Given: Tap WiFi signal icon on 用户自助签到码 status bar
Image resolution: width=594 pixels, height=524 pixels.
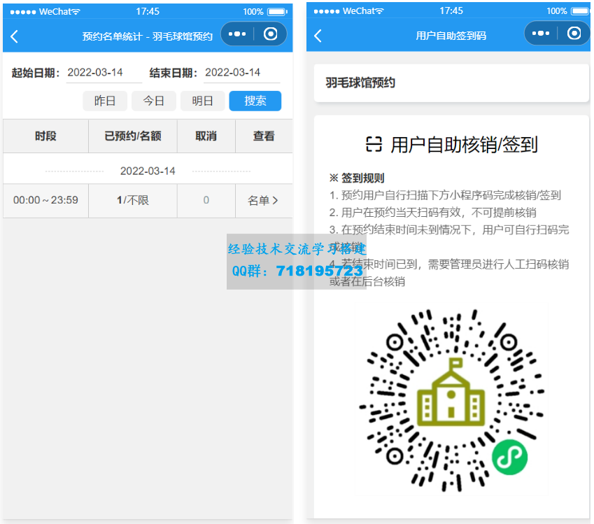Looking at the screenshot, I should [380, 11].
